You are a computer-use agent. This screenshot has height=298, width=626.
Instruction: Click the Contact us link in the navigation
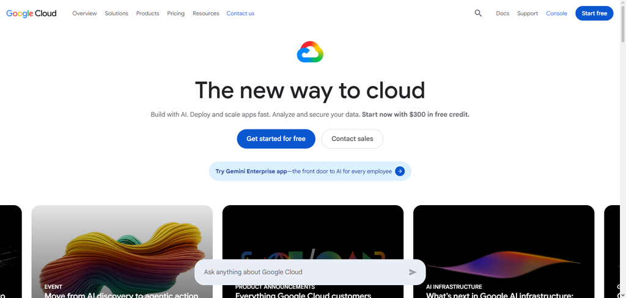coord(240,13)
